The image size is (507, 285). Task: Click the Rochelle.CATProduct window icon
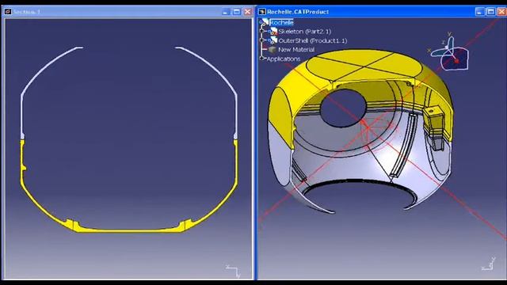click(261, 12)
